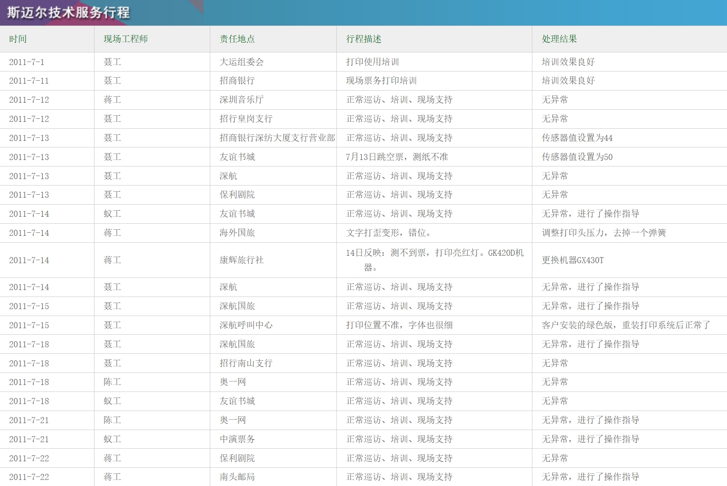The image size is (727, 486).
Task: Select the 深航呼叫中心 location cell
Action: click(x=246, y=325)
